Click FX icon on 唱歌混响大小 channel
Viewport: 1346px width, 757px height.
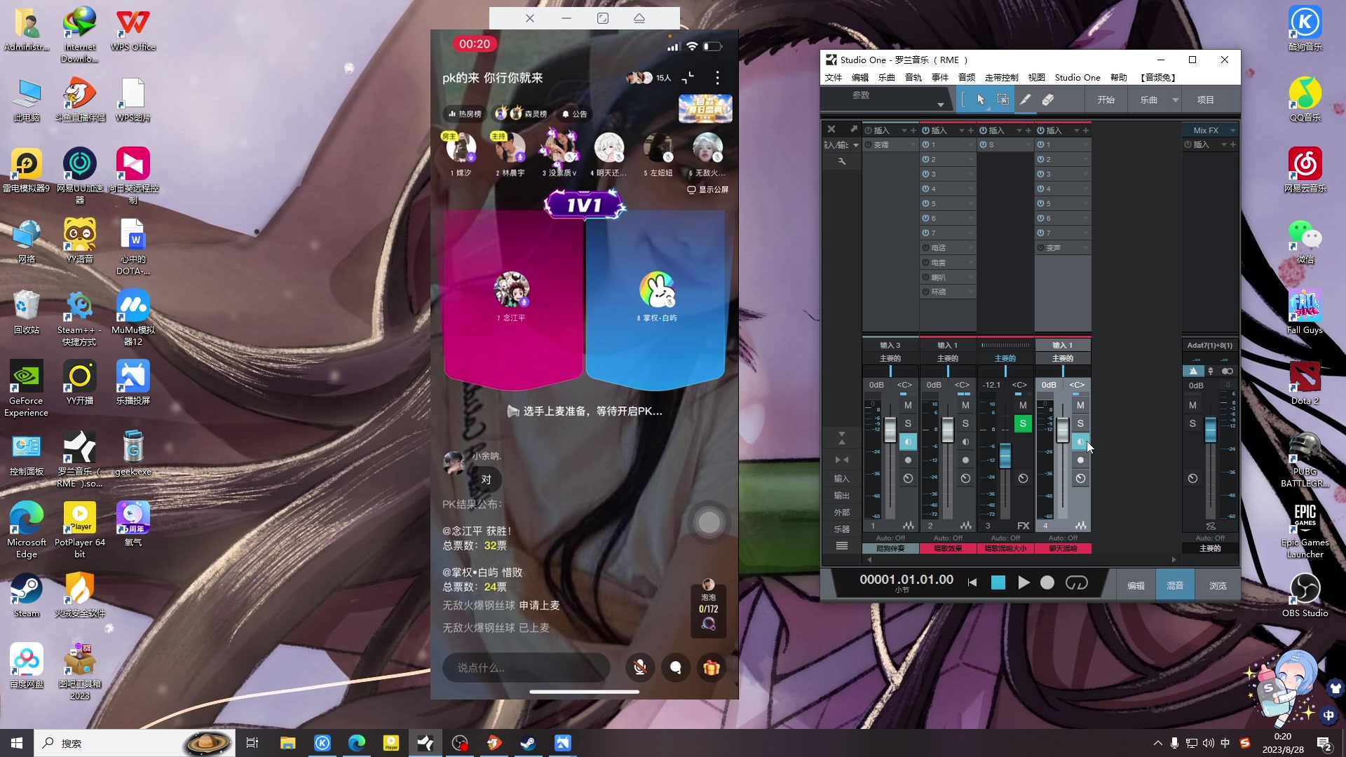pos(1024,526)
